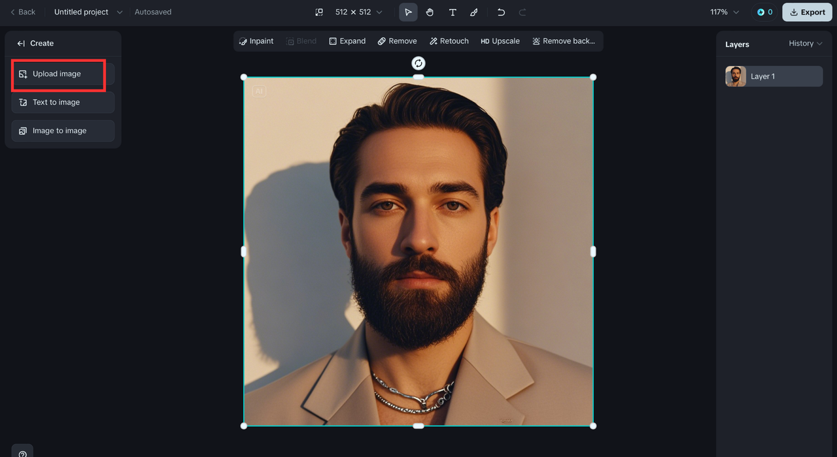
Task: Open the 117% zoom level dropdown
Action: click(725, 12)
